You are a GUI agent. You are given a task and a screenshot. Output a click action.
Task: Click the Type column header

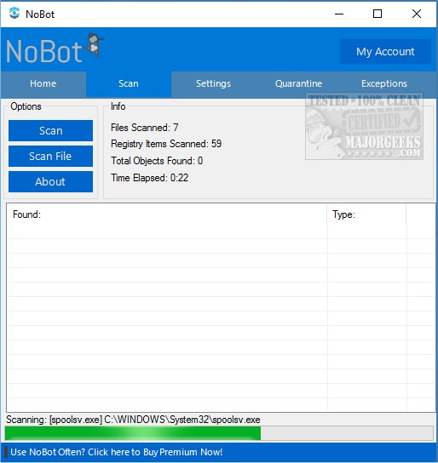[x=366, y=214]
